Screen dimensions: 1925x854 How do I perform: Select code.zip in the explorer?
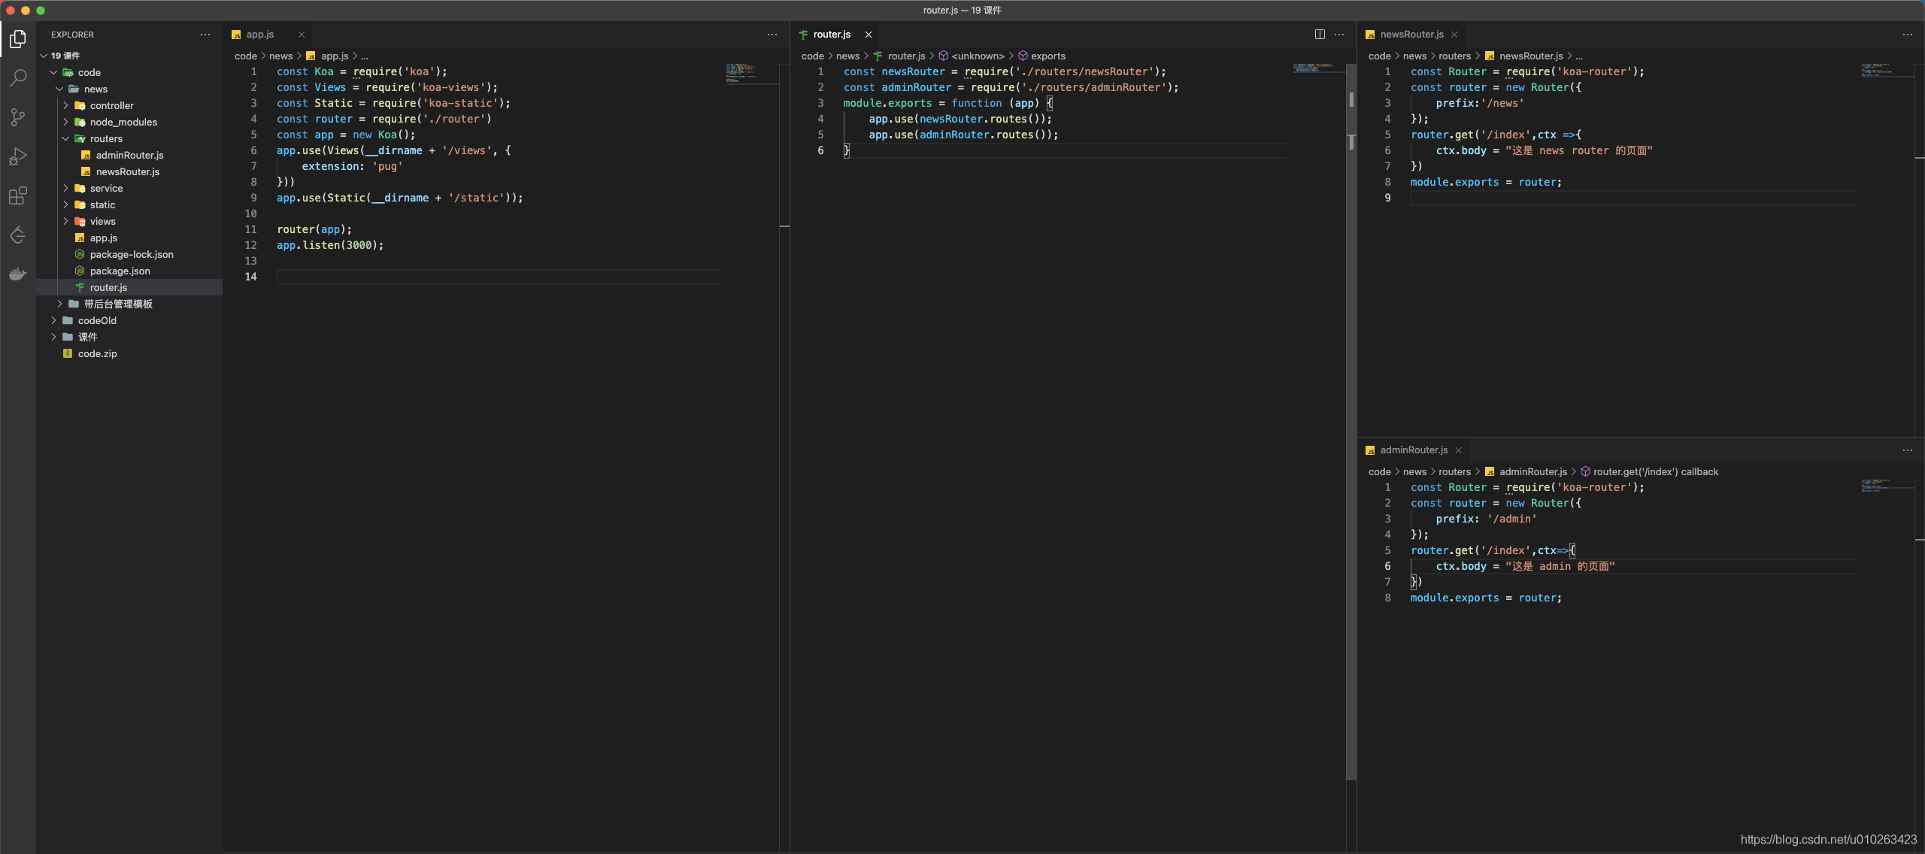(129, 353)
